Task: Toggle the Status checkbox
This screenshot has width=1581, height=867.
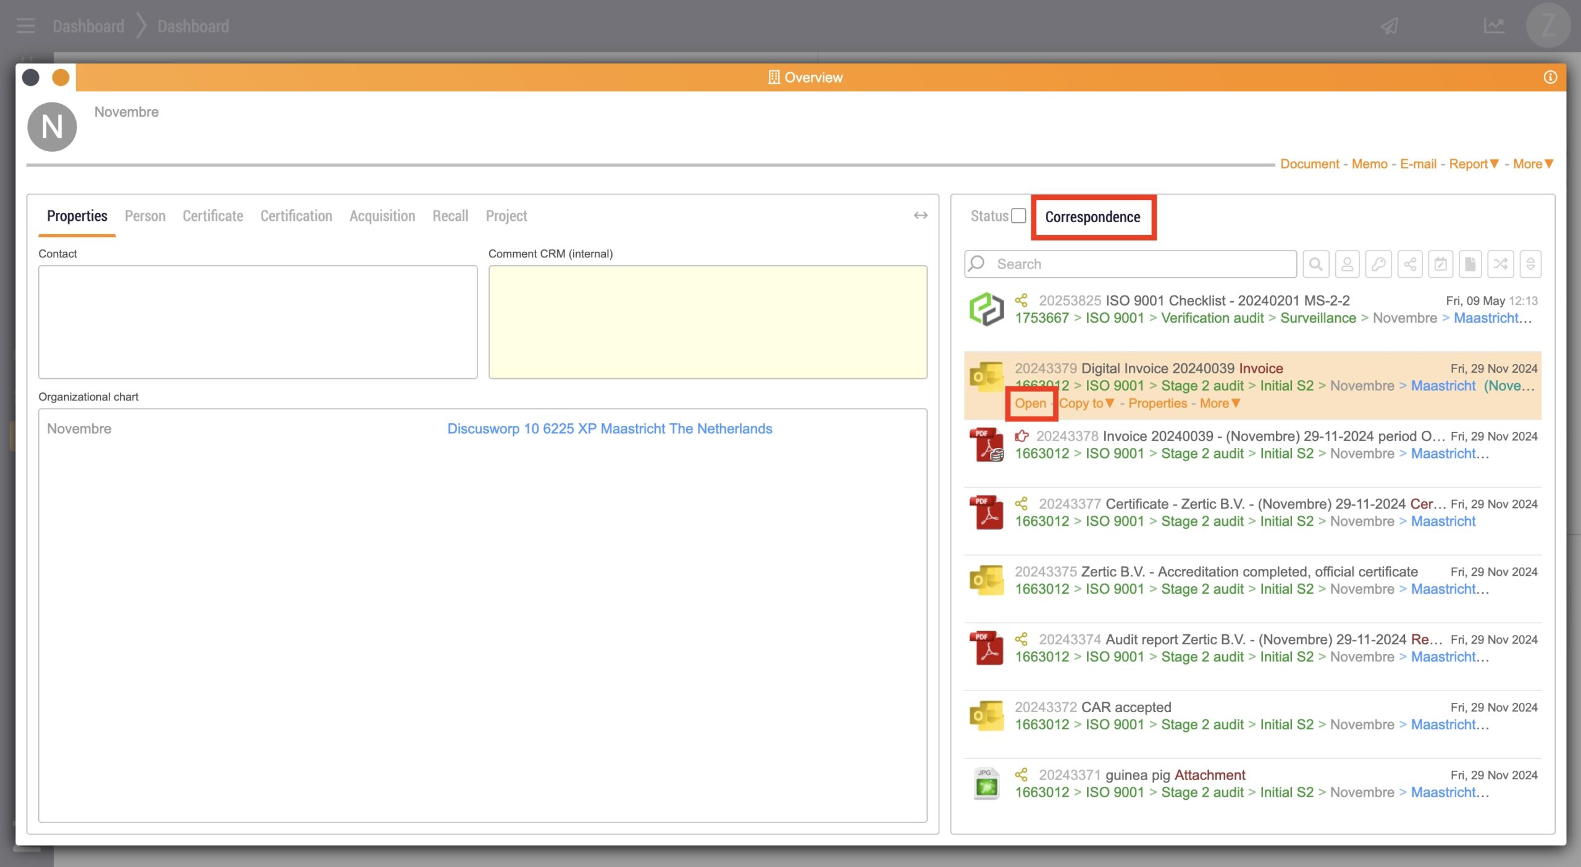Action: tap(1019, 215)
